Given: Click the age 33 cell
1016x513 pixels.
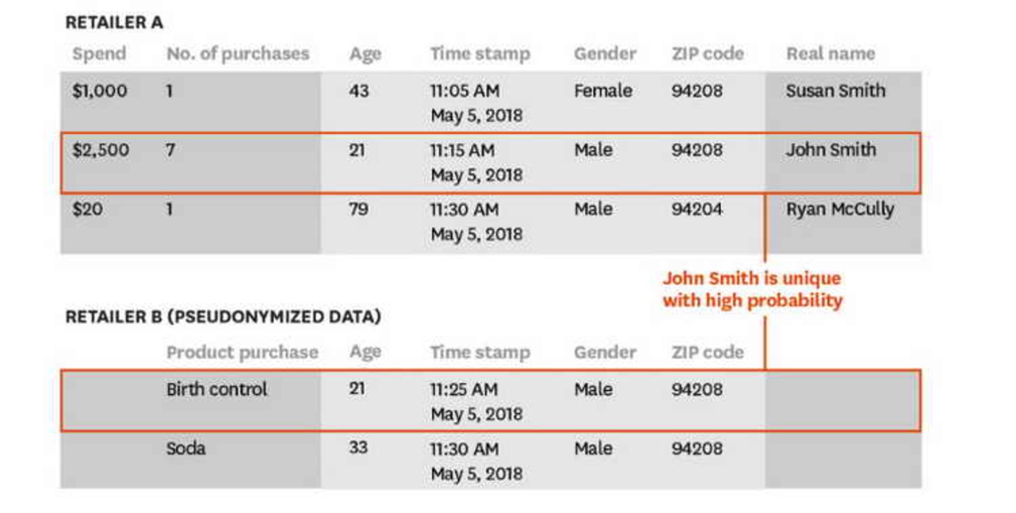Looking at the screenshot, I should pos(358,448).
